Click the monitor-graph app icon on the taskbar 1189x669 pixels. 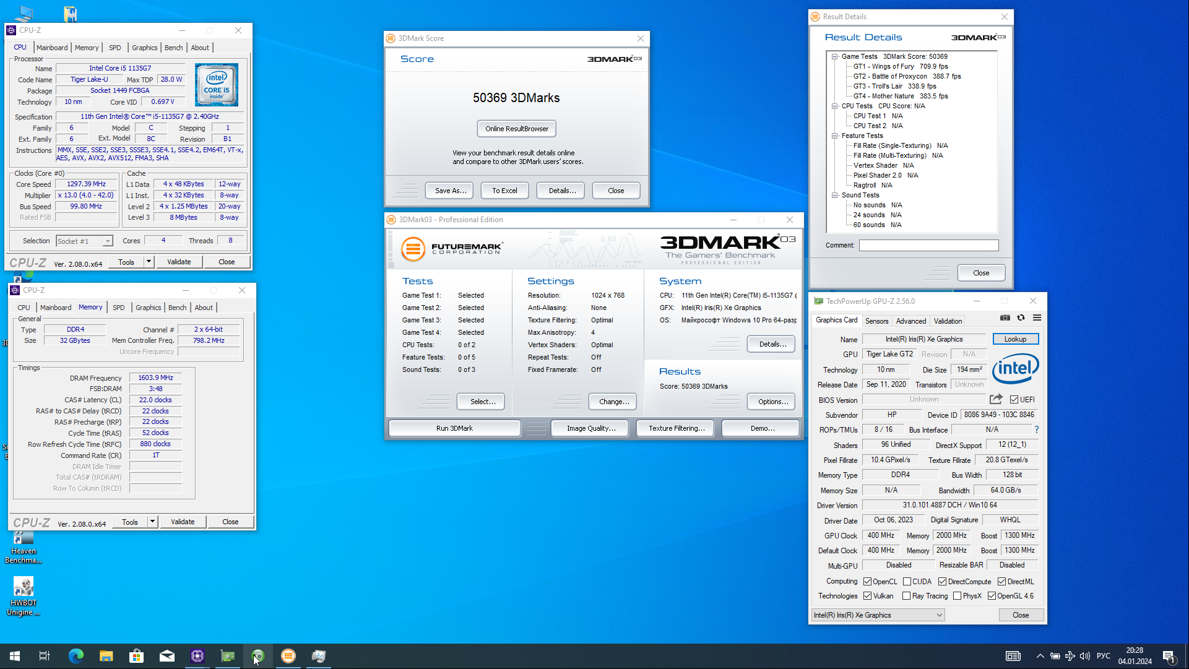tap(319, 656)
